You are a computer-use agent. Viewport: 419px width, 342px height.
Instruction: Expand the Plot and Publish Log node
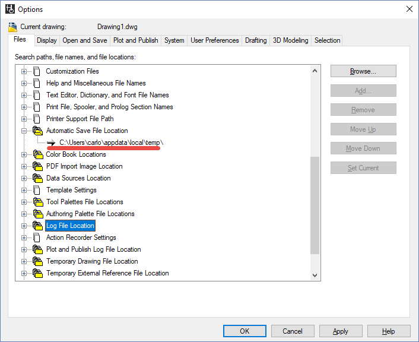point(24,249)
